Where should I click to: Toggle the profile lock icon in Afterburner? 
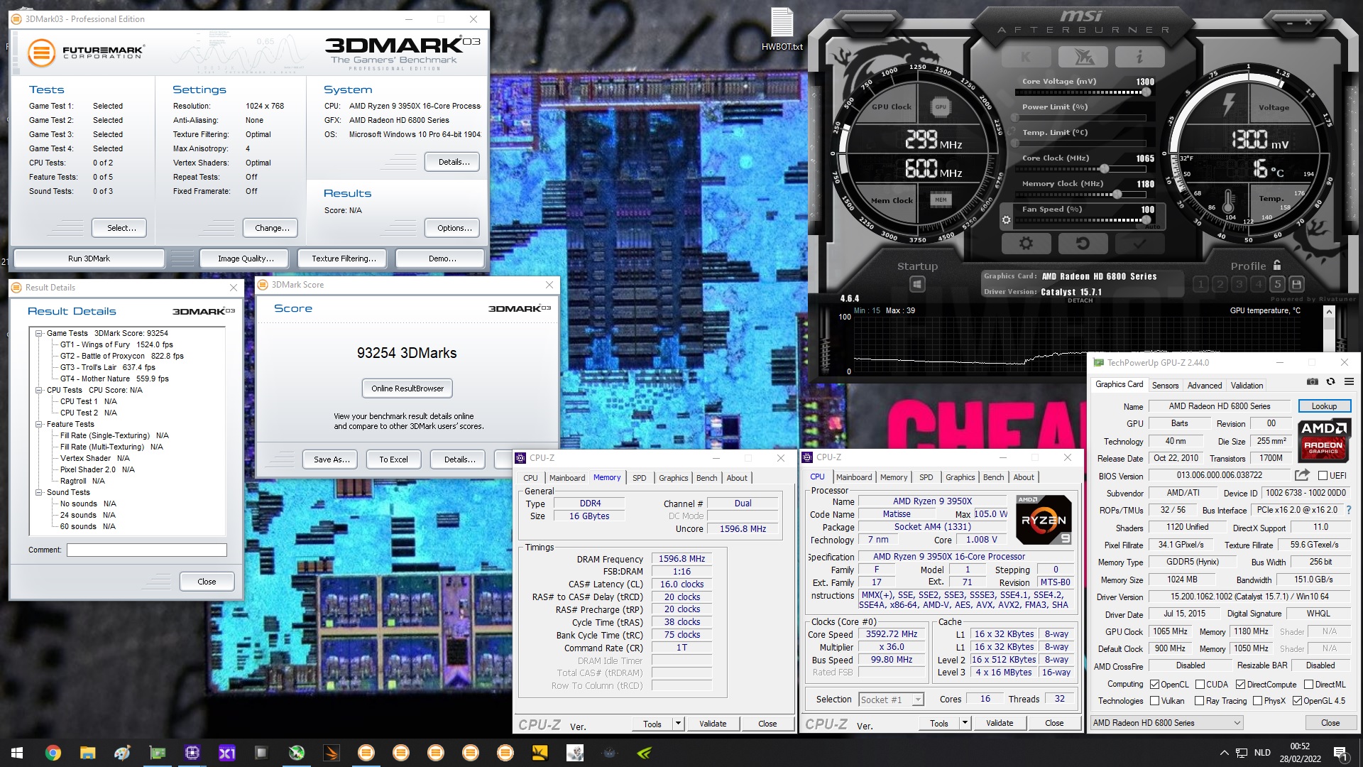point(1277,266)
